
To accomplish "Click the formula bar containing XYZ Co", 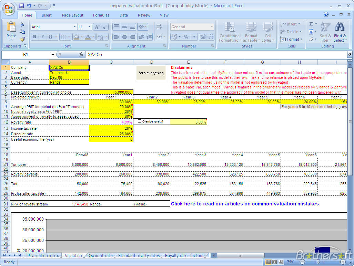I will [214, 54].
